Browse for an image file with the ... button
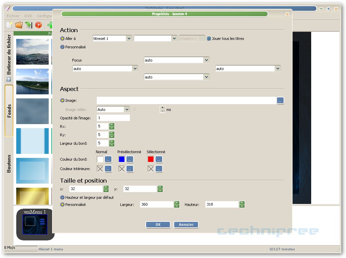This screenshot has width=346, height=258. (280, 100)
